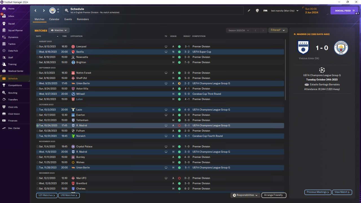This screenshot has height=203, width=361.
Task: Click the Liverpool club badge in the match list
Action: click(73, 47)
